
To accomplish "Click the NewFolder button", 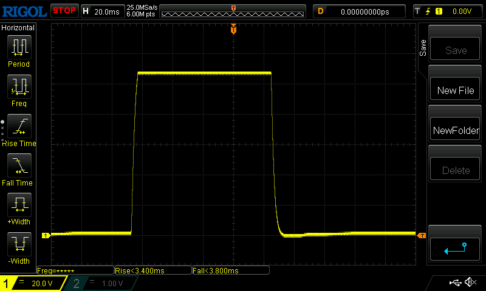I will click(x=454, y=129).
